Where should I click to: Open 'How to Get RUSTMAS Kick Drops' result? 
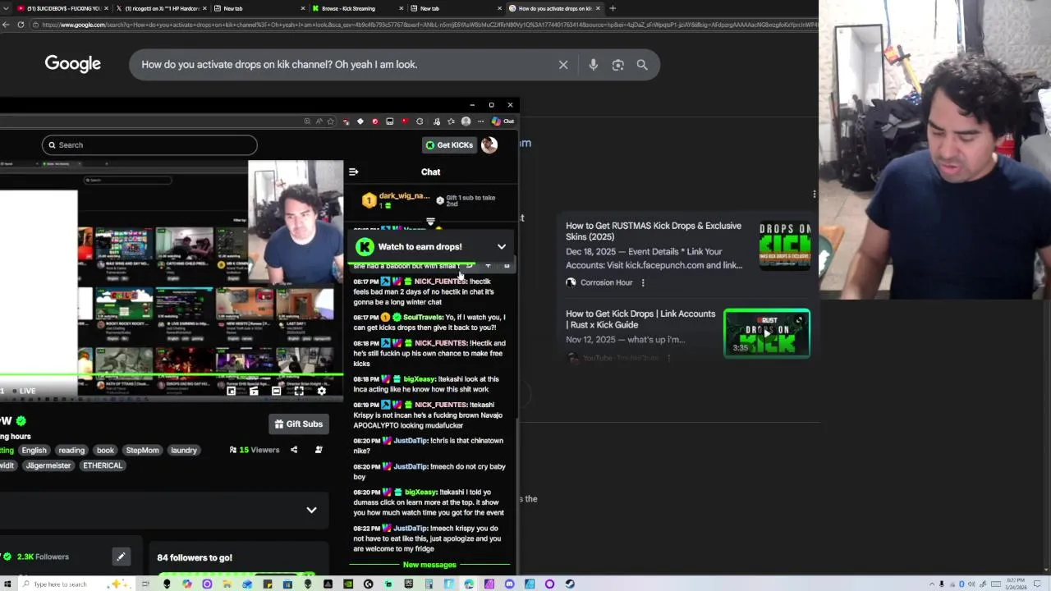[x=654, y=231]
